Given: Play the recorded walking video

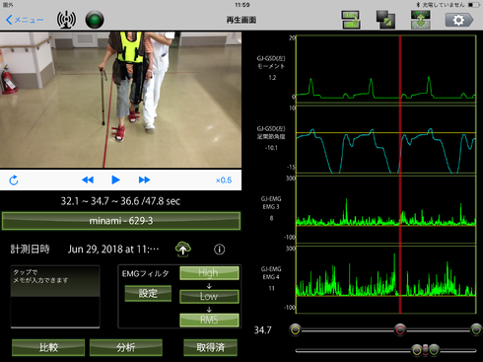Looking at the screenshot, I should click(x=115, y=180).
